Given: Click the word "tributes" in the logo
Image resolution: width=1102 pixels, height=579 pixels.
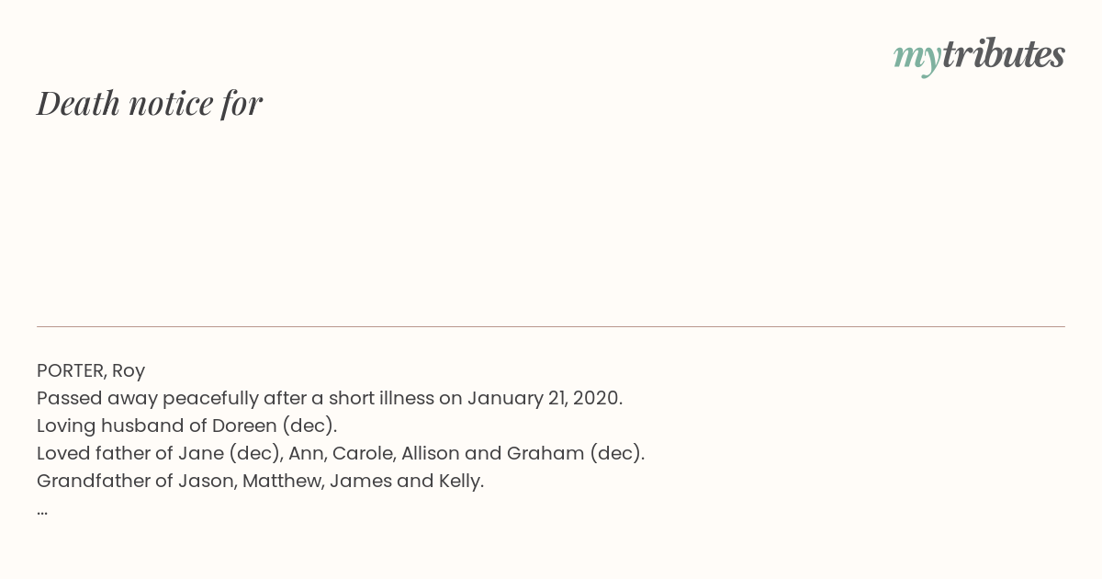Looking at the screenshot, I should tap(1004, 54).
